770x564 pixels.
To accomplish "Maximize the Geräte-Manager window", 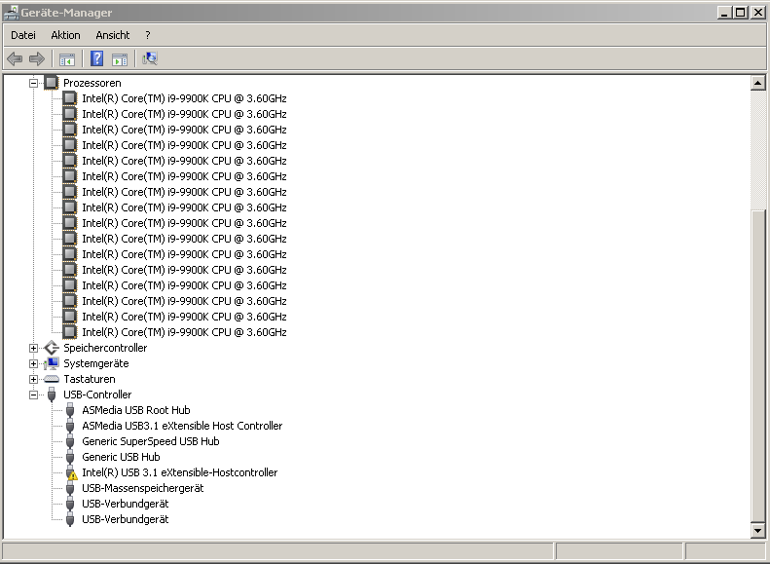I will coord(740,13).
